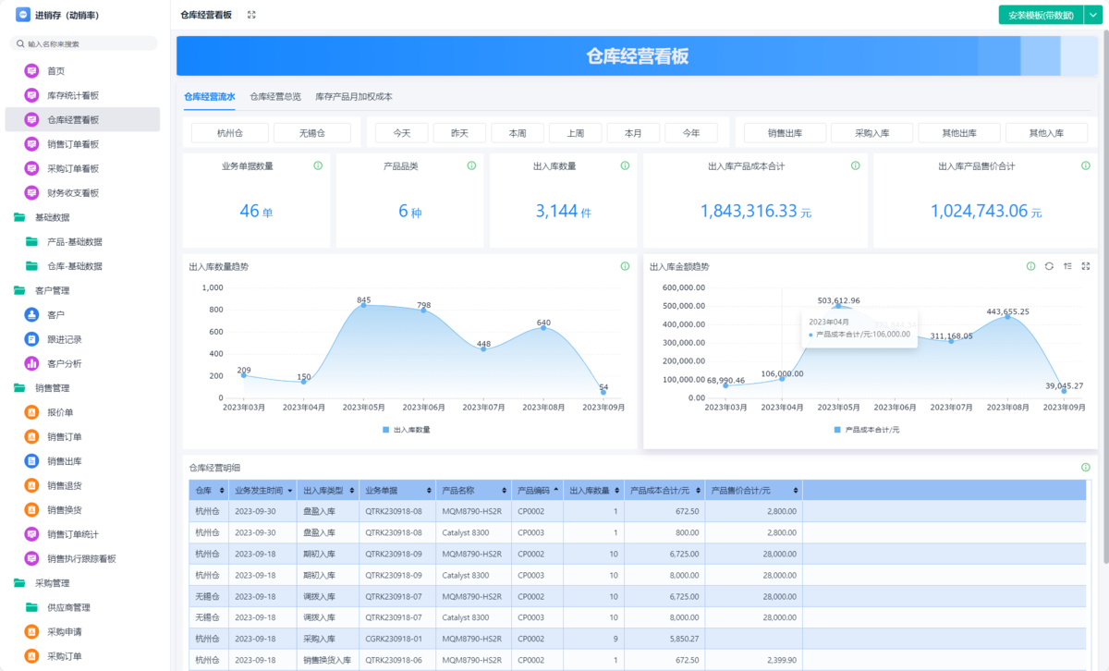Open 客户 person icon in sidebar
This screenshot has height=671, width=1109.
click(x=31, y=314)
